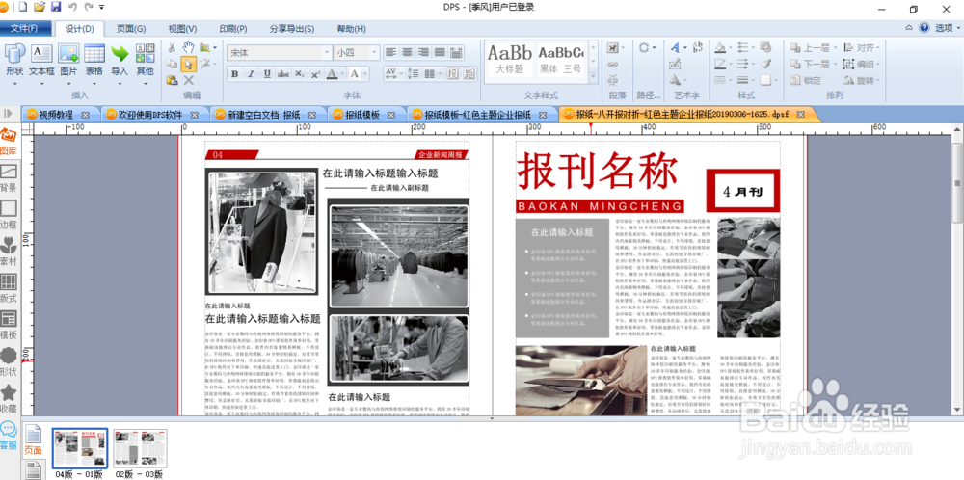Click the help question mark icon
This screenshot has width=964, height=480.
(x=924, y=28)
